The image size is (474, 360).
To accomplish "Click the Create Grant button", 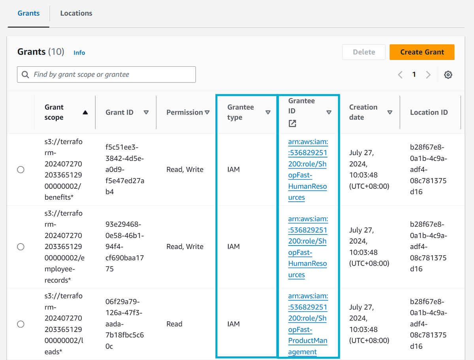I will (x=422, y=52).
